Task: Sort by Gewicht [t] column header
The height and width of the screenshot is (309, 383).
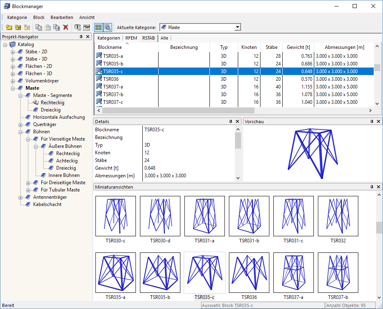Action: 298,47
